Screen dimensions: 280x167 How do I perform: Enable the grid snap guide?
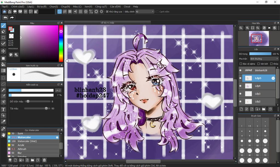click(70, 11)
